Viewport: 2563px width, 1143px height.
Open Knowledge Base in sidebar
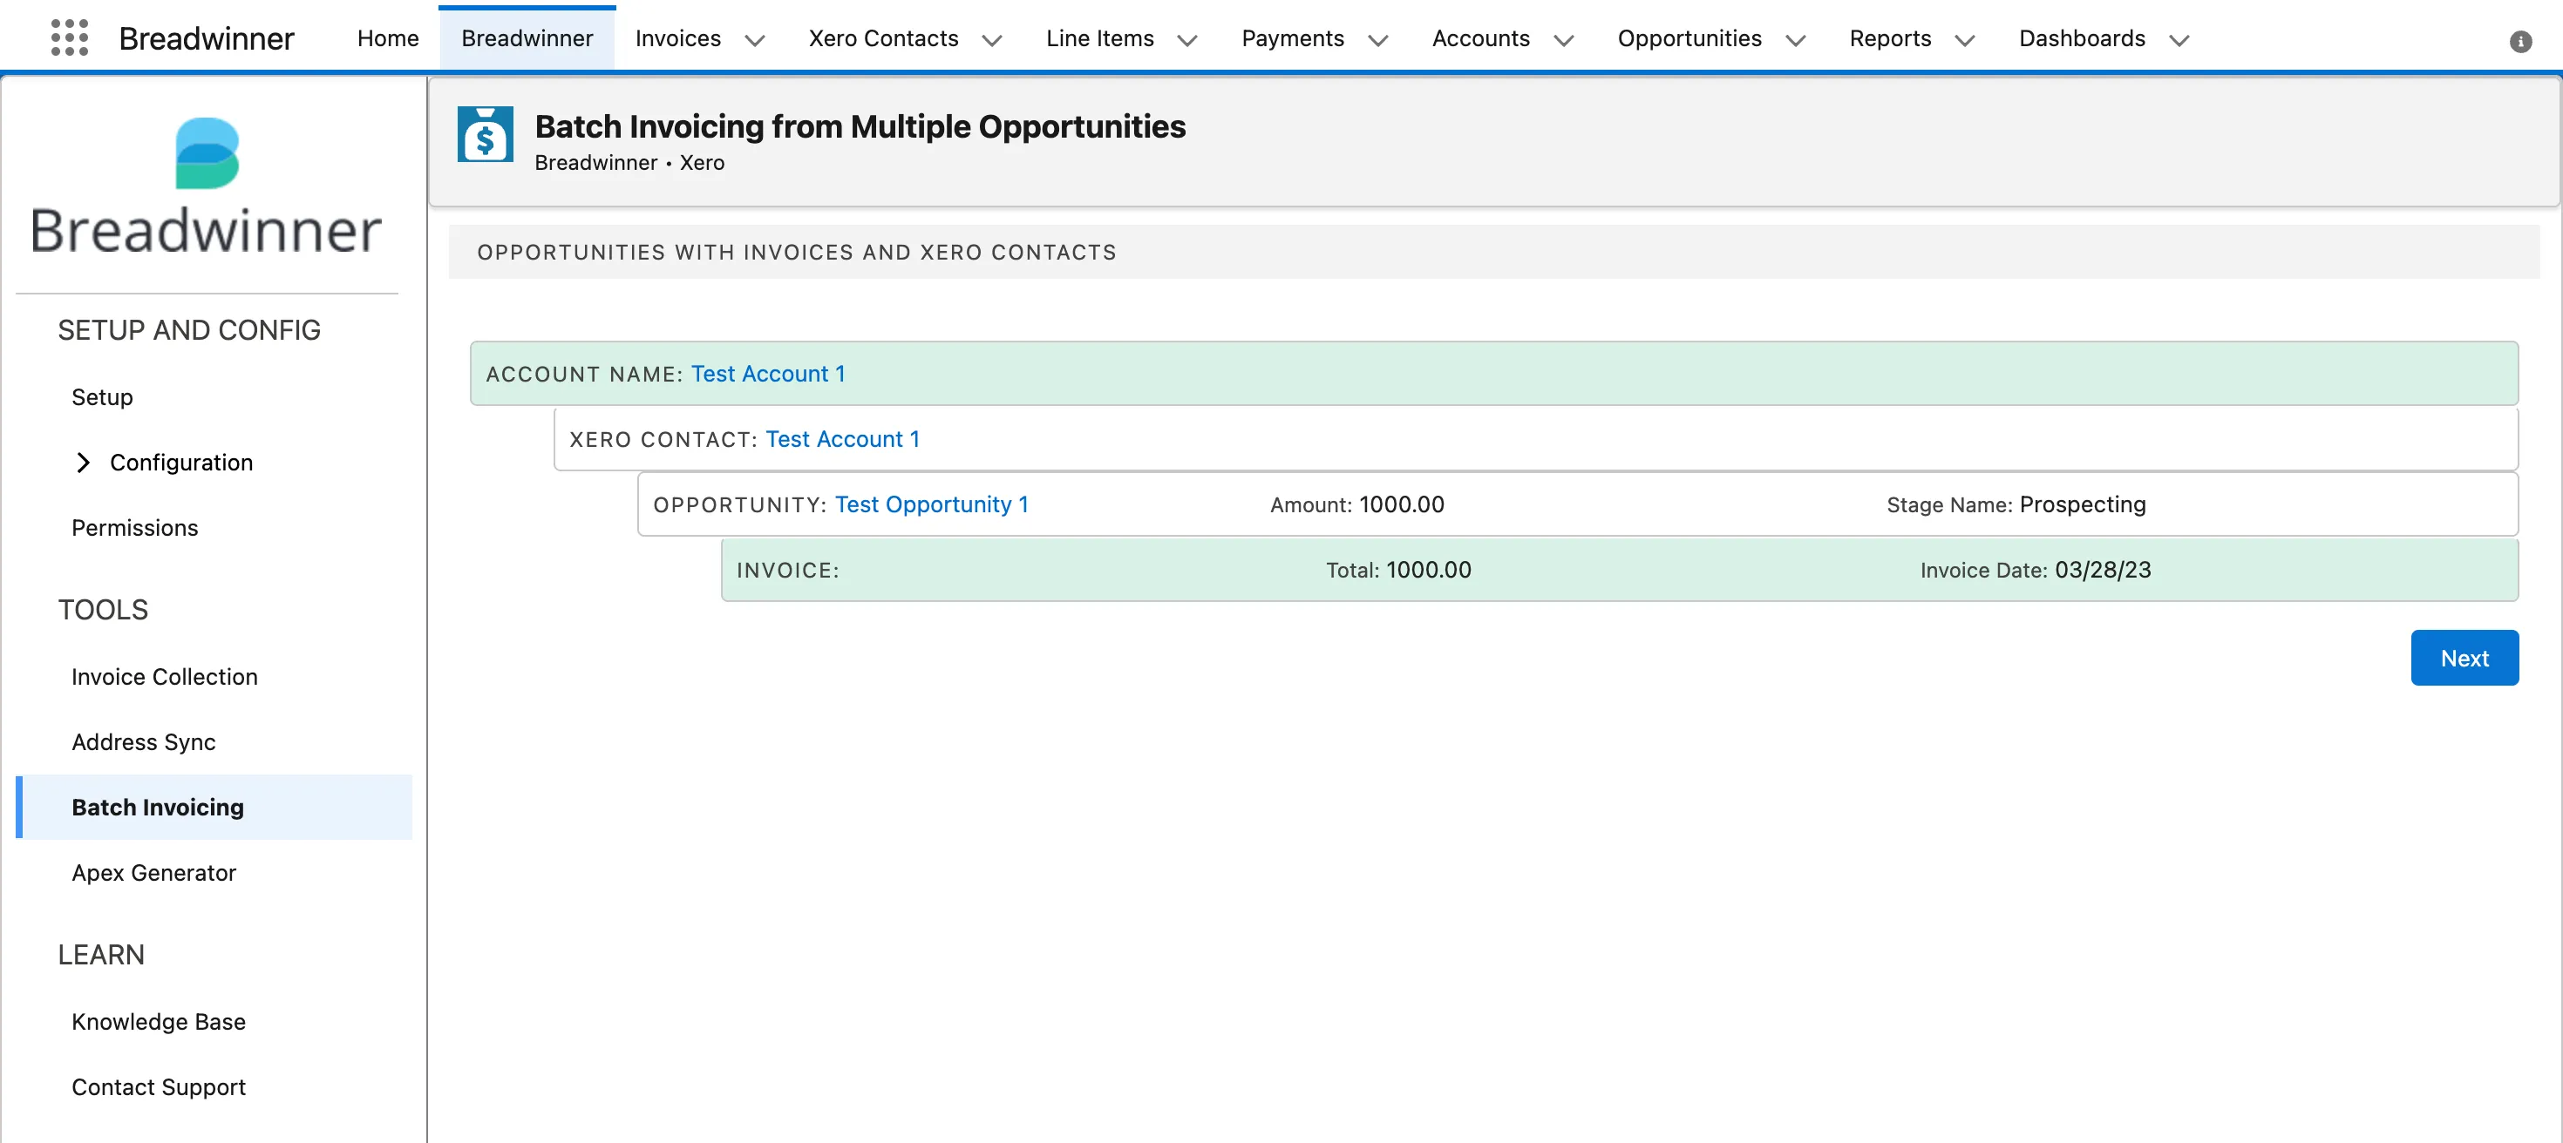click(x=158, y=1022)
